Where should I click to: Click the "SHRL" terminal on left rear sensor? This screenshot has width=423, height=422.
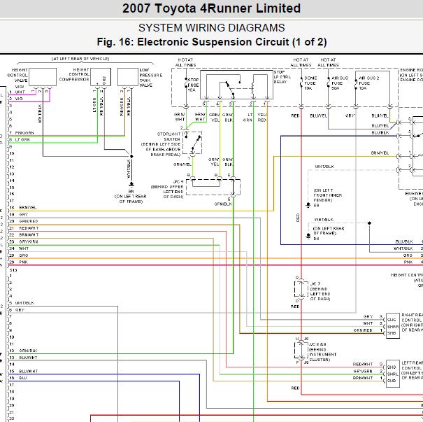[393, 374]
